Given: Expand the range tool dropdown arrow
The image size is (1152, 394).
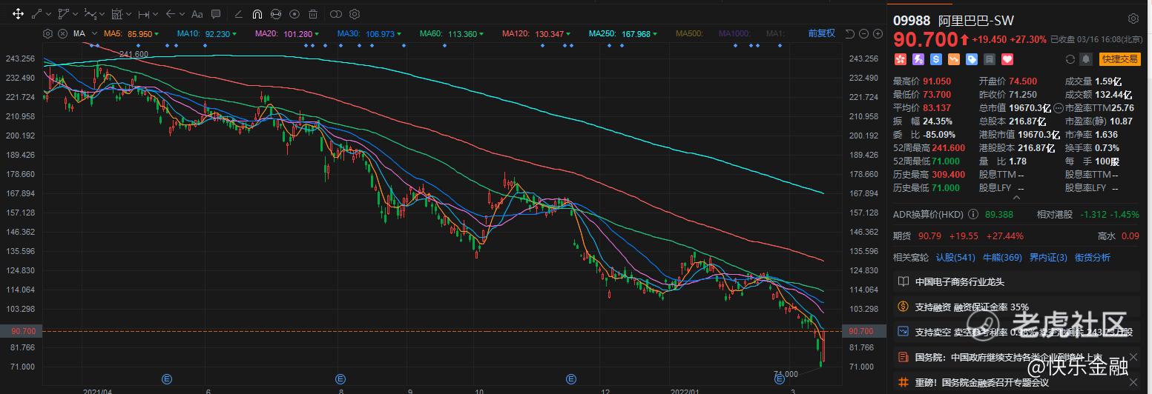Looking at the screenshot, I should pyautogui.click(x=155, y=13).
